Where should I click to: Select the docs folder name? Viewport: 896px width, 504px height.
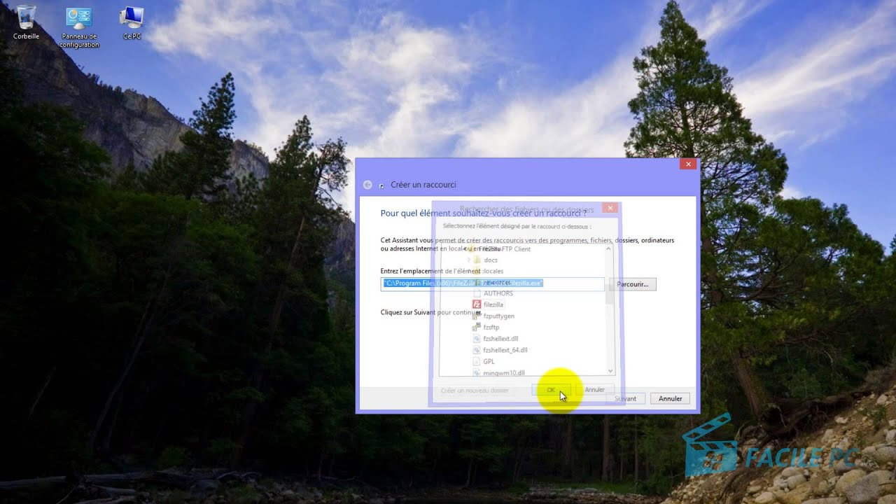click(491, 260)
